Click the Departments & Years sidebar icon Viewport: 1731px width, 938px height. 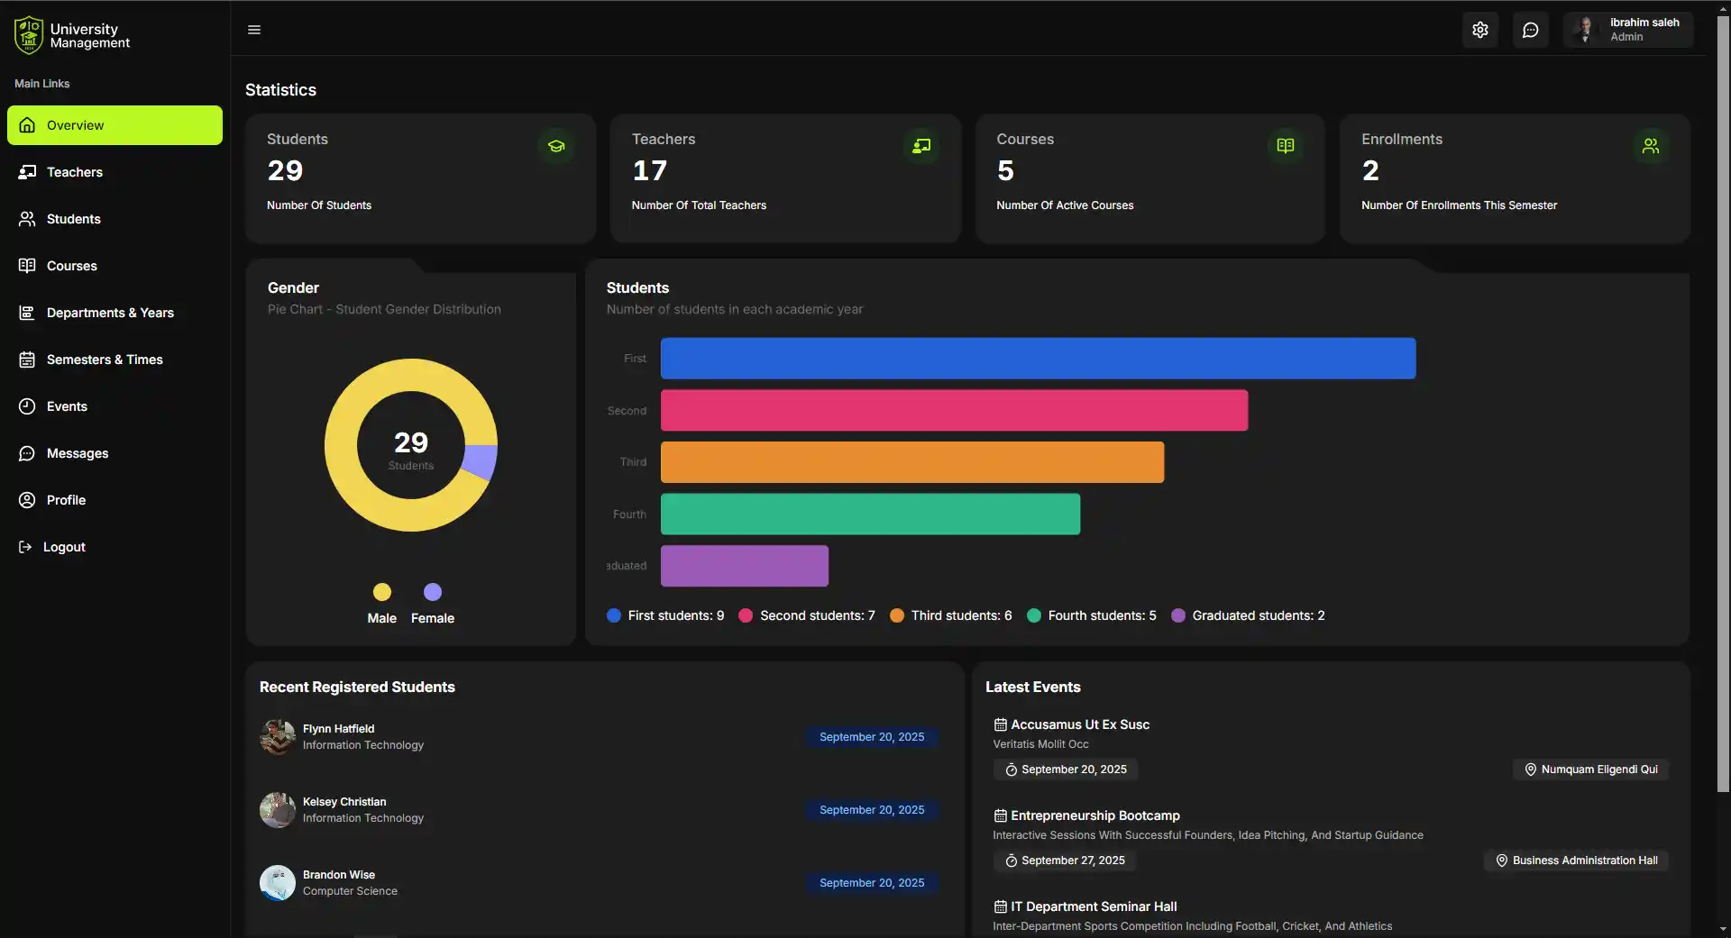click(27, 313)
